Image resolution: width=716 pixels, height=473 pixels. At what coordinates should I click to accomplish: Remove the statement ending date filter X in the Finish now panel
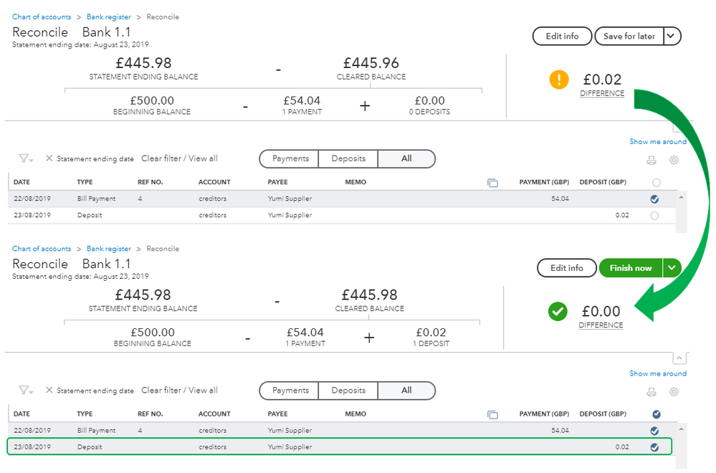coord(49,391)
